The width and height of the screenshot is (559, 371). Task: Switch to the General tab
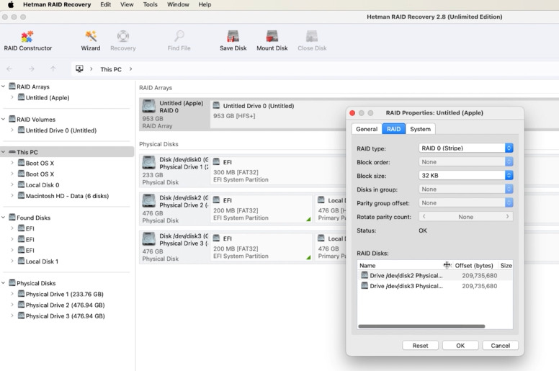(367, 129)
